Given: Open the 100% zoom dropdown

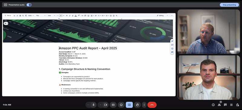Looking at the screenshot, I should 31,16.
